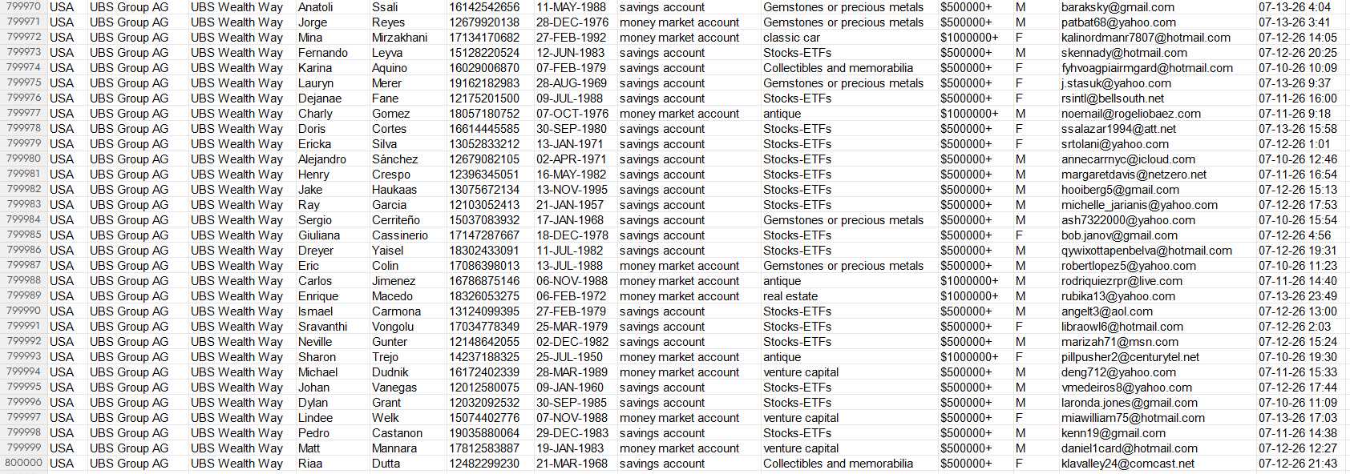Click first name cell Sravanthi

coord(333,327)
